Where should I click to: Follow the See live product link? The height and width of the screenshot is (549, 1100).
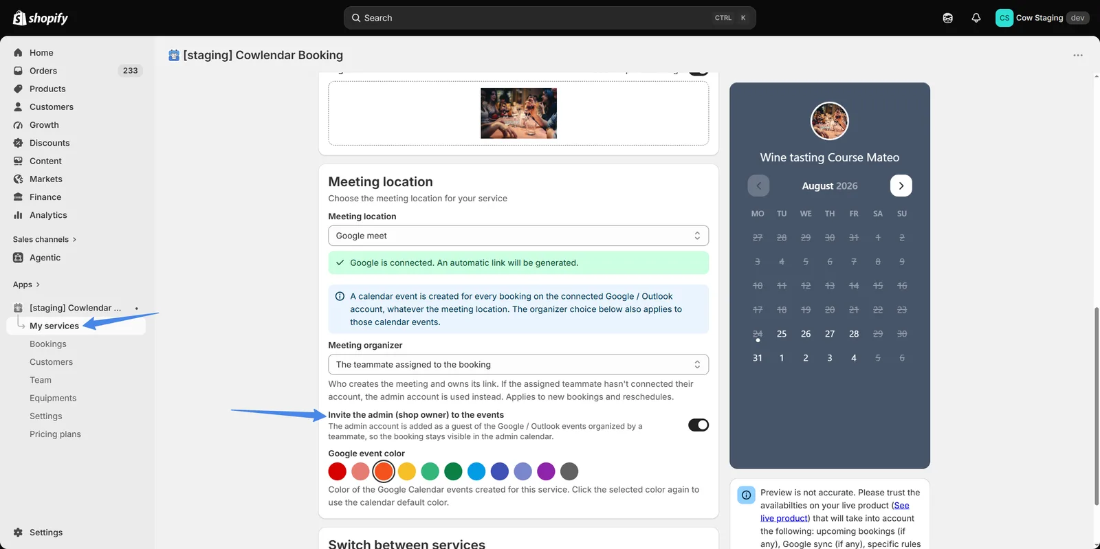coord(835,512)
